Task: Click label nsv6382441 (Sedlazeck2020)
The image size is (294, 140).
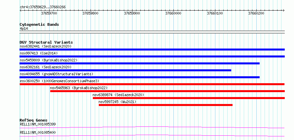Action: click(x=46, y=46)
